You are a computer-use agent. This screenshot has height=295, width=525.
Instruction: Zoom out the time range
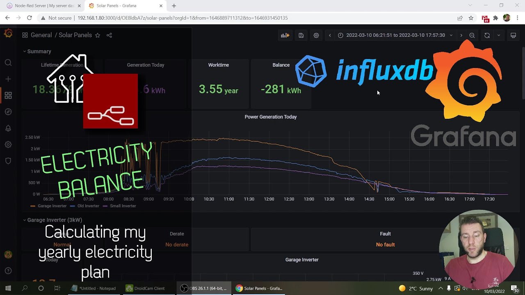(472, 35)
